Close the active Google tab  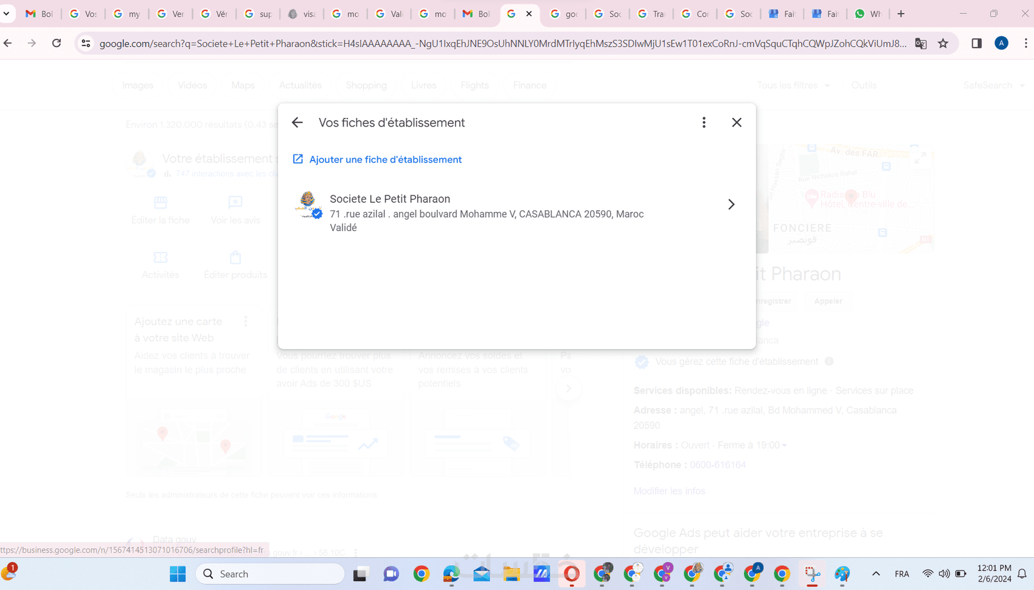click(x=529, y=13)
